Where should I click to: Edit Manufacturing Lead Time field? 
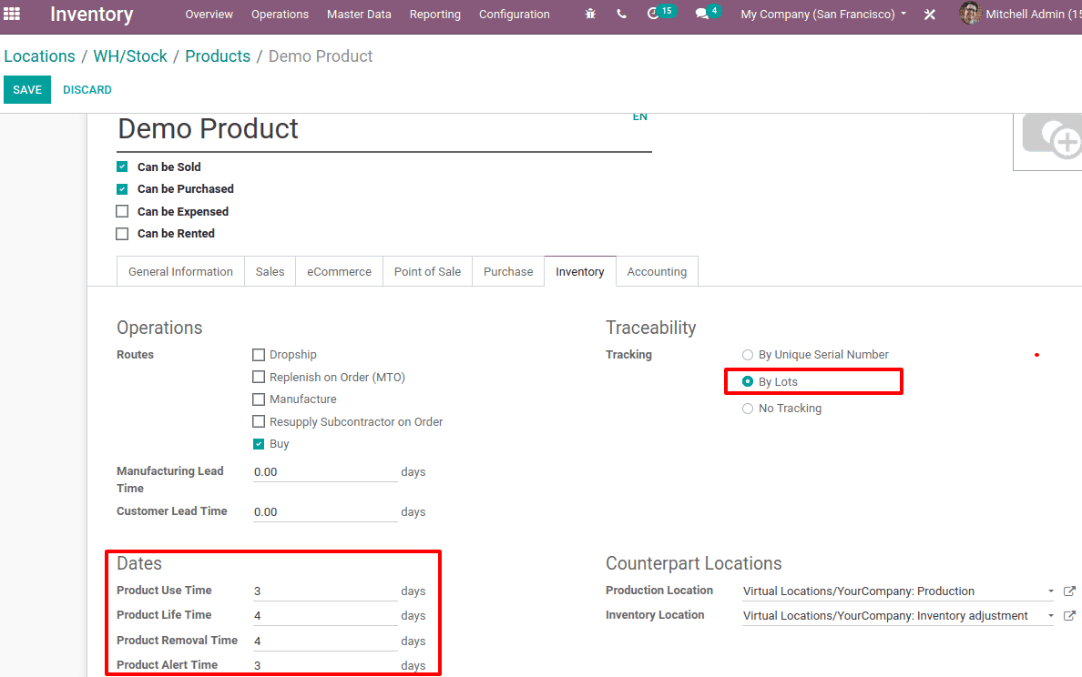[325, 472]
